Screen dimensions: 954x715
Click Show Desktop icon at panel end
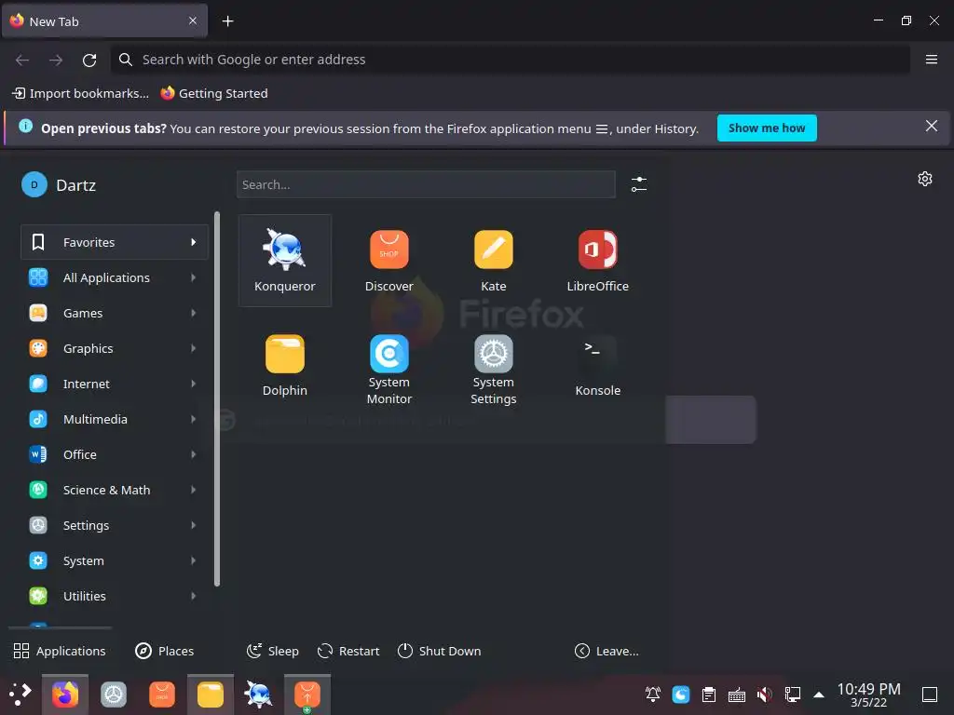point(930,695)
